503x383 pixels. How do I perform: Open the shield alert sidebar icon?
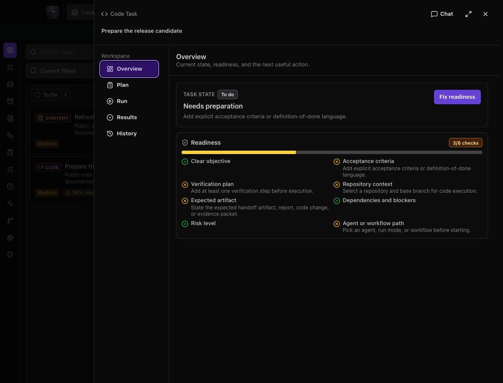point(10,254)
